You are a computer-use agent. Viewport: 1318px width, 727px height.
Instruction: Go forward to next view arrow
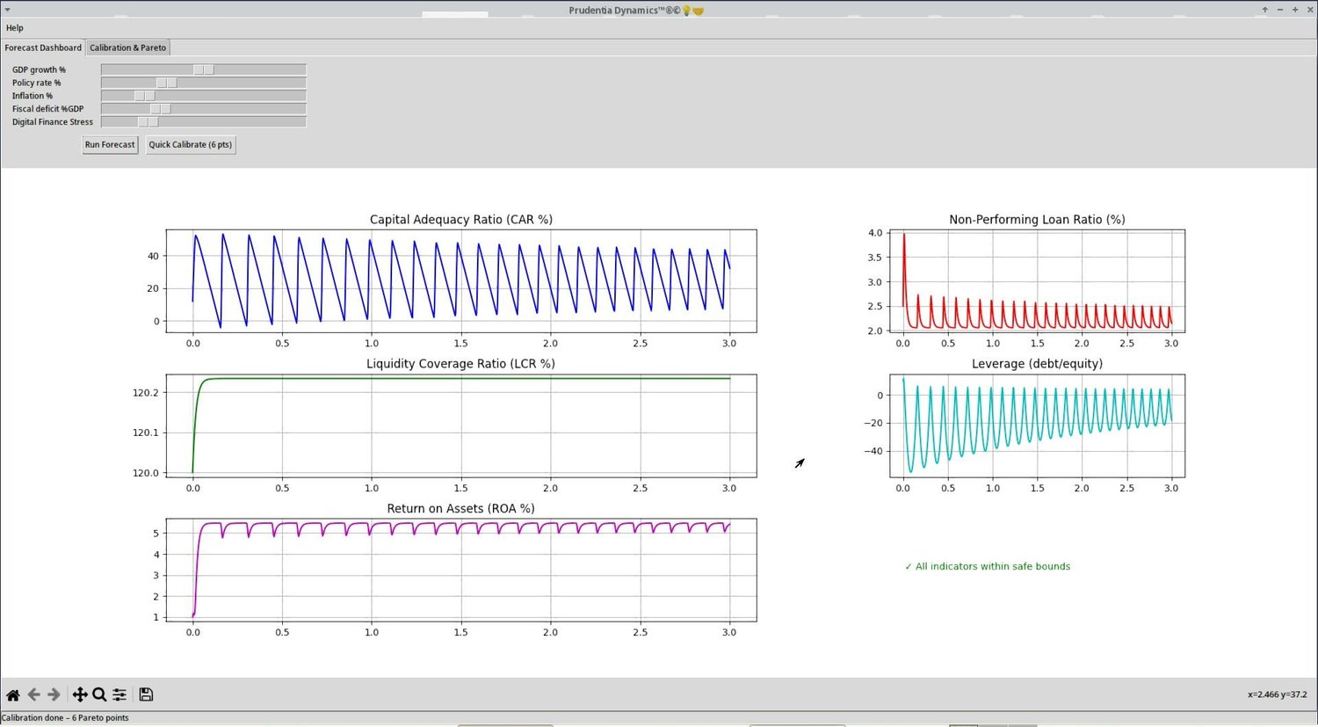[54, 694]
